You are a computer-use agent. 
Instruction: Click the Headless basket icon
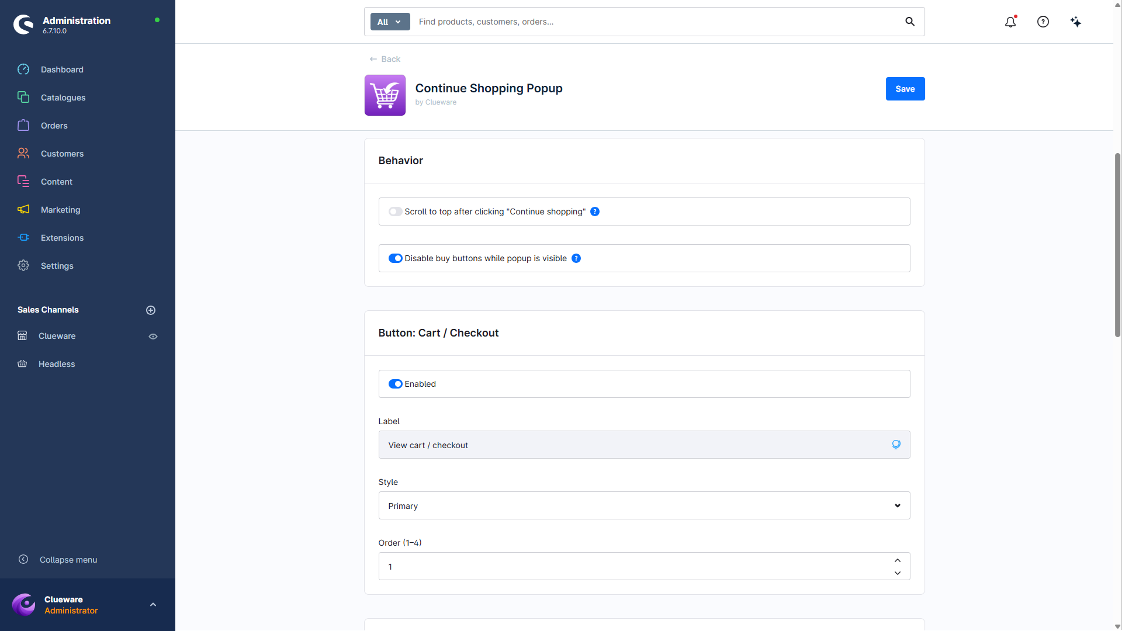(x=22, y=364)
